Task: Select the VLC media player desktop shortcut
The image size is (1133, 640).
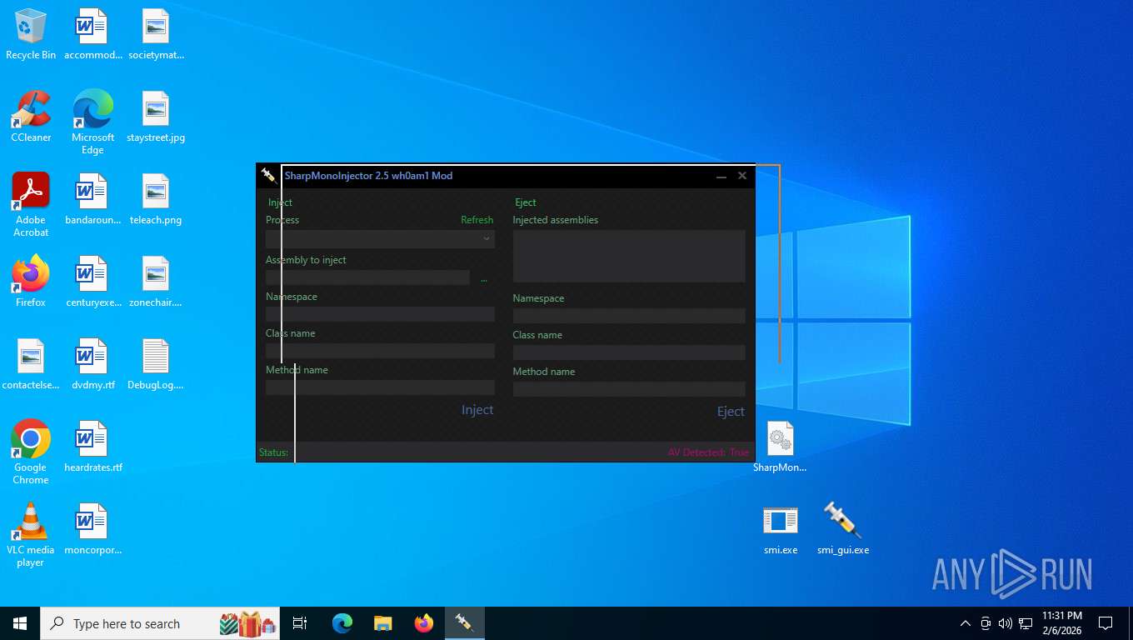Action: point(31,535)
